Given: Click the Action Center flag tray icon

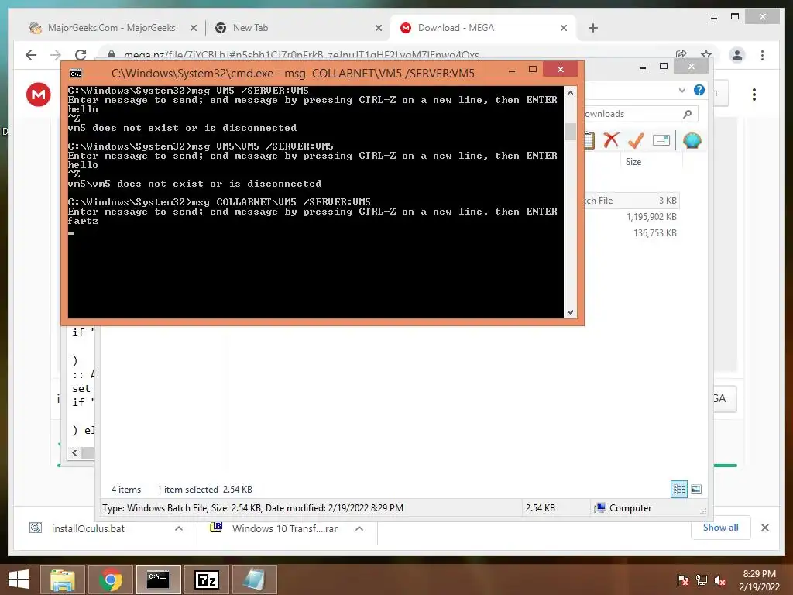Looking at the screenshot, I should tap(683, 580).
